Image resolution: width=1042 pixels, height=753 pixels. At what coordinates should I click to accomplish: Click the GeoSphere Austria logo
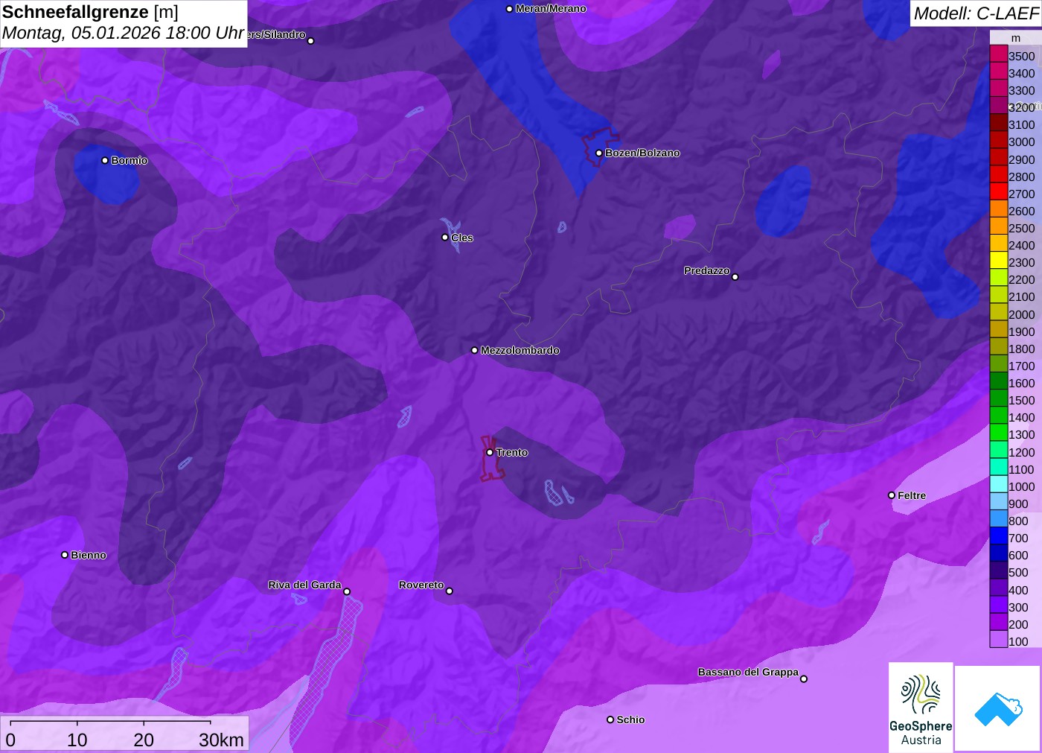point(921,708)
